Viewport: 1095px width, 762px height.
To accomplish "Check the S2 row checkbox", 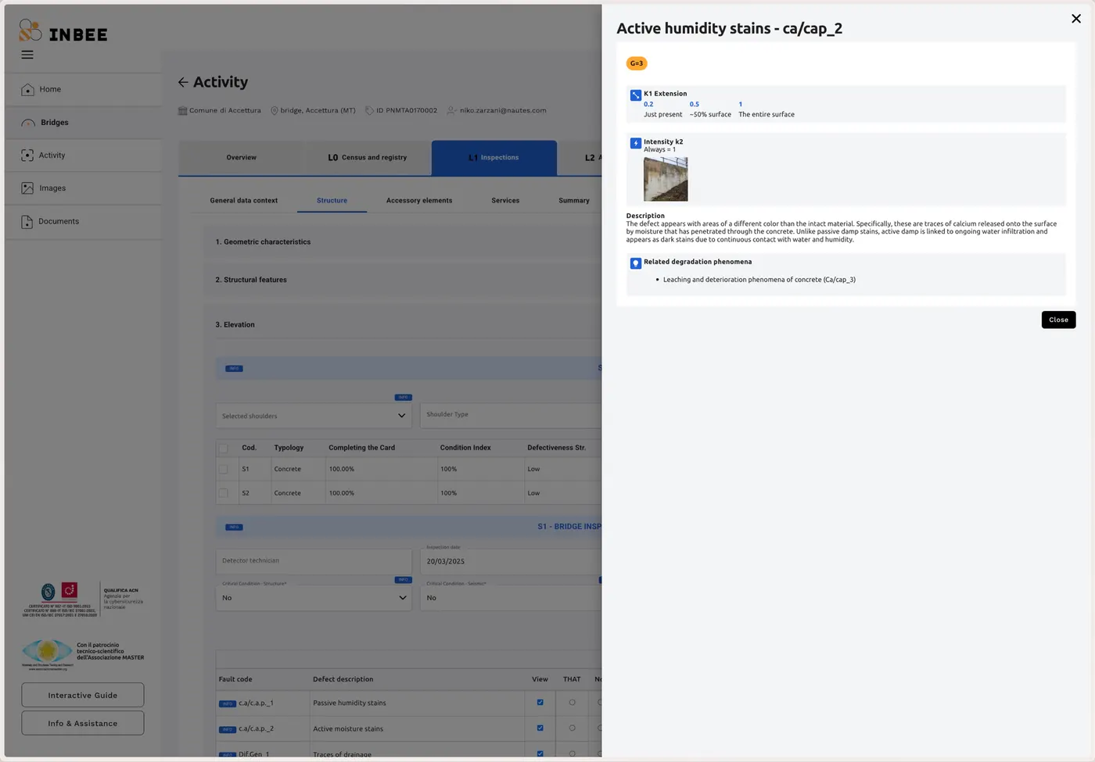I will coord(224,493).
